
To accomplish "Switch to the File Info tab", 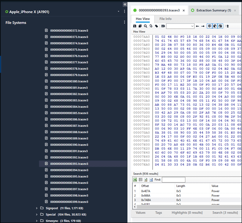I will [x=165, y=18].
